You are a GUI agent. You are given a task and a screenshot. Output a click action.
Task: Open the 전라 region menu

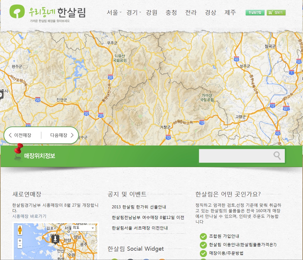191,13
